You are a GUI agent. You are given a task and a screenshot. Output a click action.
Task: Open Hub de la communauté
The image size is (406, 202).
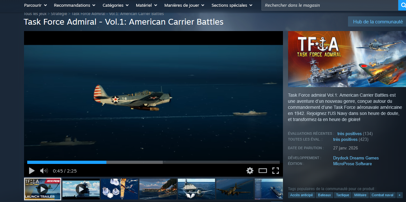(x=377, y=22)
